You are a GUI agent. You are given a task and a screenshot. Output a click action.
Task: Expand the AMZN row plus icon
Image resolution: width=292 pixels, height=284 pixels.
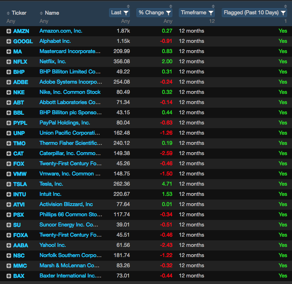click(9, 31)
